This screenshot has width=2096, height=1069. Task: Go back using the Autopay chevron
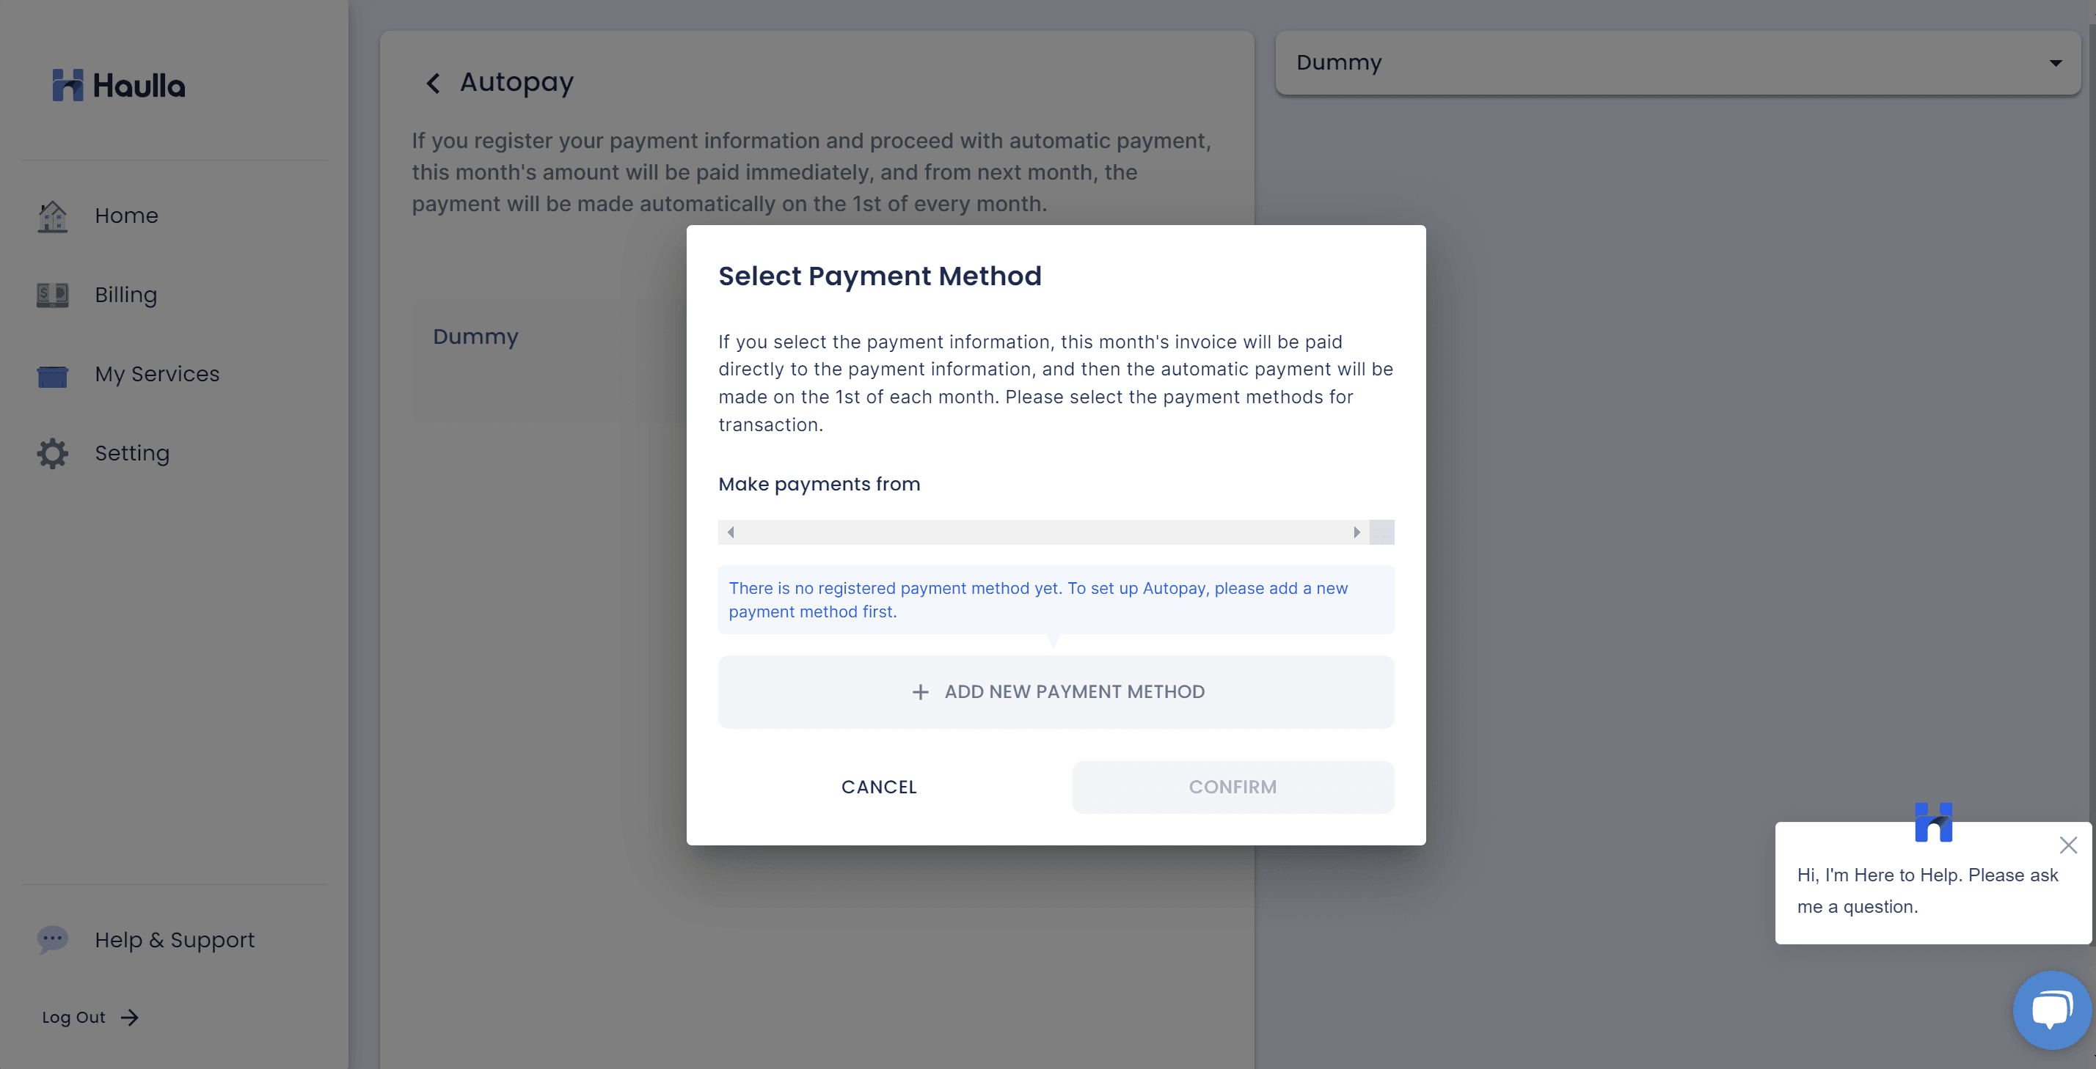pyautogui.click(x=434, y=83)
